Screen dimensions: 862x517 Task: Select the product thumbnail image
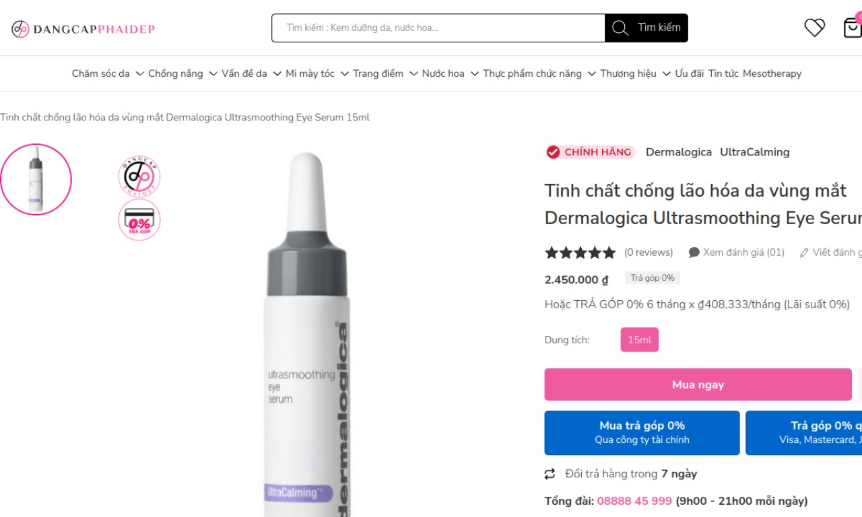[36, 179]
